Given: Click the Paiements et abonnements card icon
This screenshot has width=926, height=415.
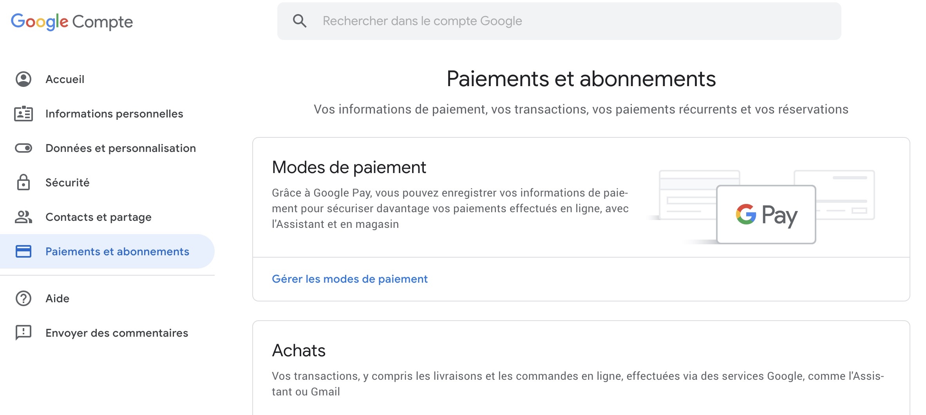Looking at the screenshot, I should coord(23,251).
